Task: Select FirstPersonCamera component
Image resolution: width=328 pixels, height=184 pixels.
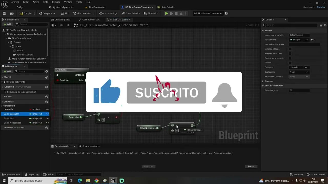Action: coord(21,38)
